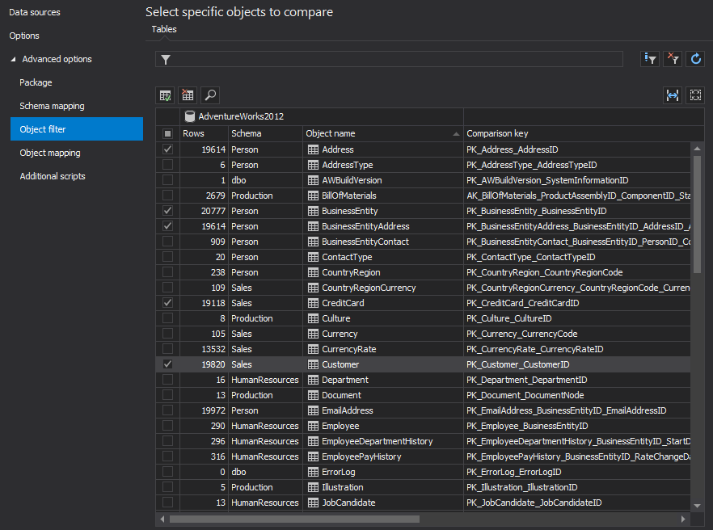713x530 pixels.
Task: Click the refresh icon button
Action: pyautogui.click(x=695, y=59)
